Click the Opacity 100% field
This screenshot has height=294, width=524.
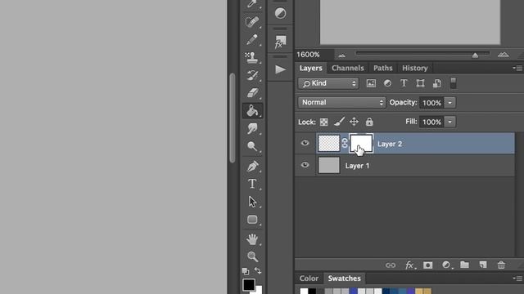point(431,103)
